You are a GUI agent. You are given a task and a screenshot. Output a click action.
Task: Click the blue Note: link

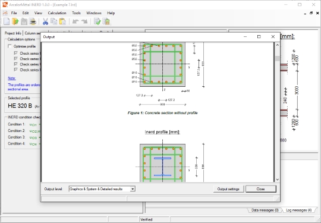tap(12, 78)
